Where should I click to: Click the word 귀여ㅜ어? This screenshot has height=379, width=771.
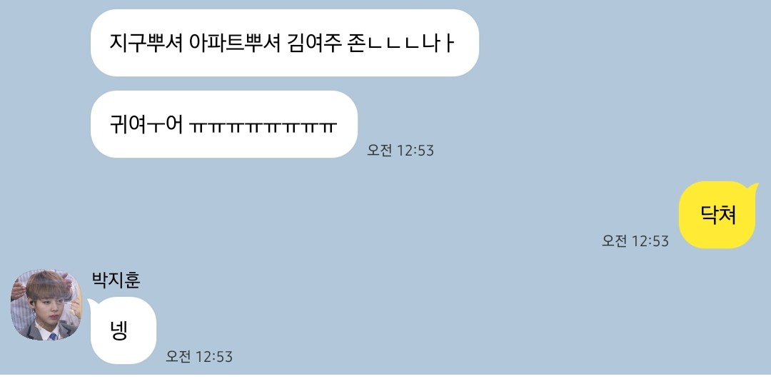click(146, 125)
